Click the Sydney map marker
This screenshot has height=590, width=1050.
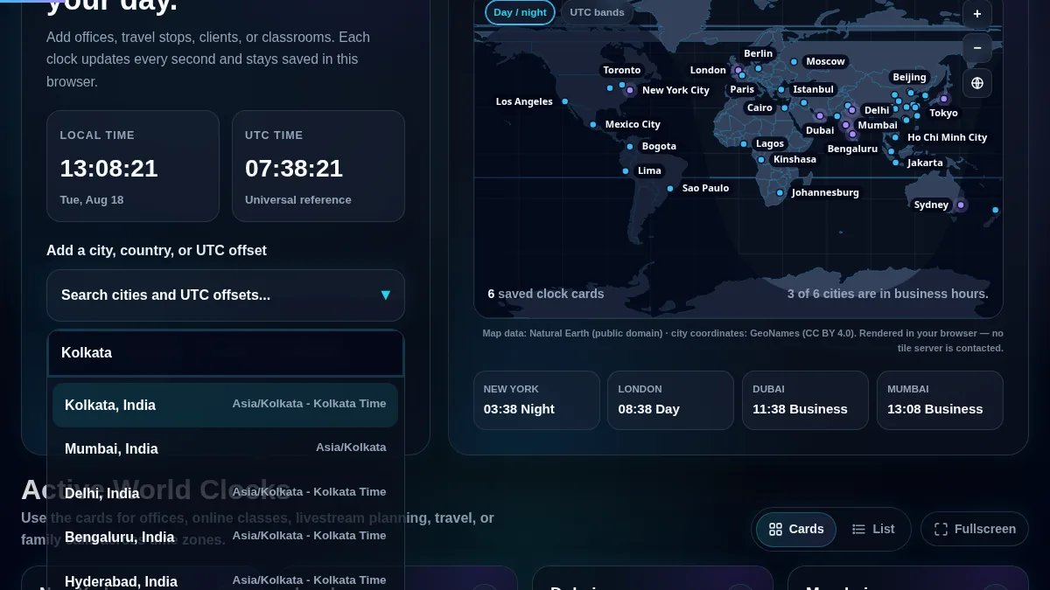pos(961,205)
